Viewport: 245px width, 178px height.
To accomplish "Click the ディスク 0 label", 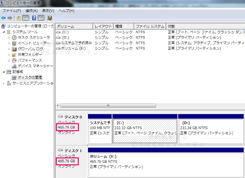I will click(x=73, y=117).
